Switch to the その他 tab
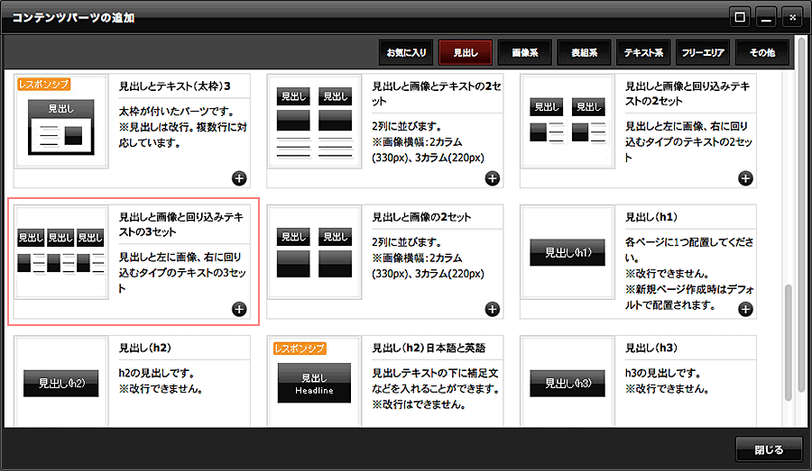The width and height of the screenshot is (812, 471). tap(762, 52)
